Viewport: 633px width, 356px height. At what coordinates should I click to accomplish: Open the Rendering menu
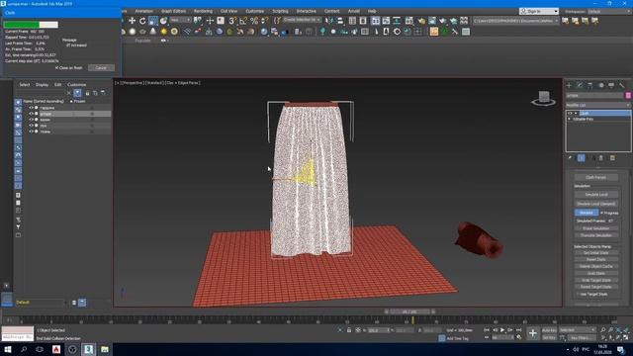pyautogui.click(x=203, y=11)
